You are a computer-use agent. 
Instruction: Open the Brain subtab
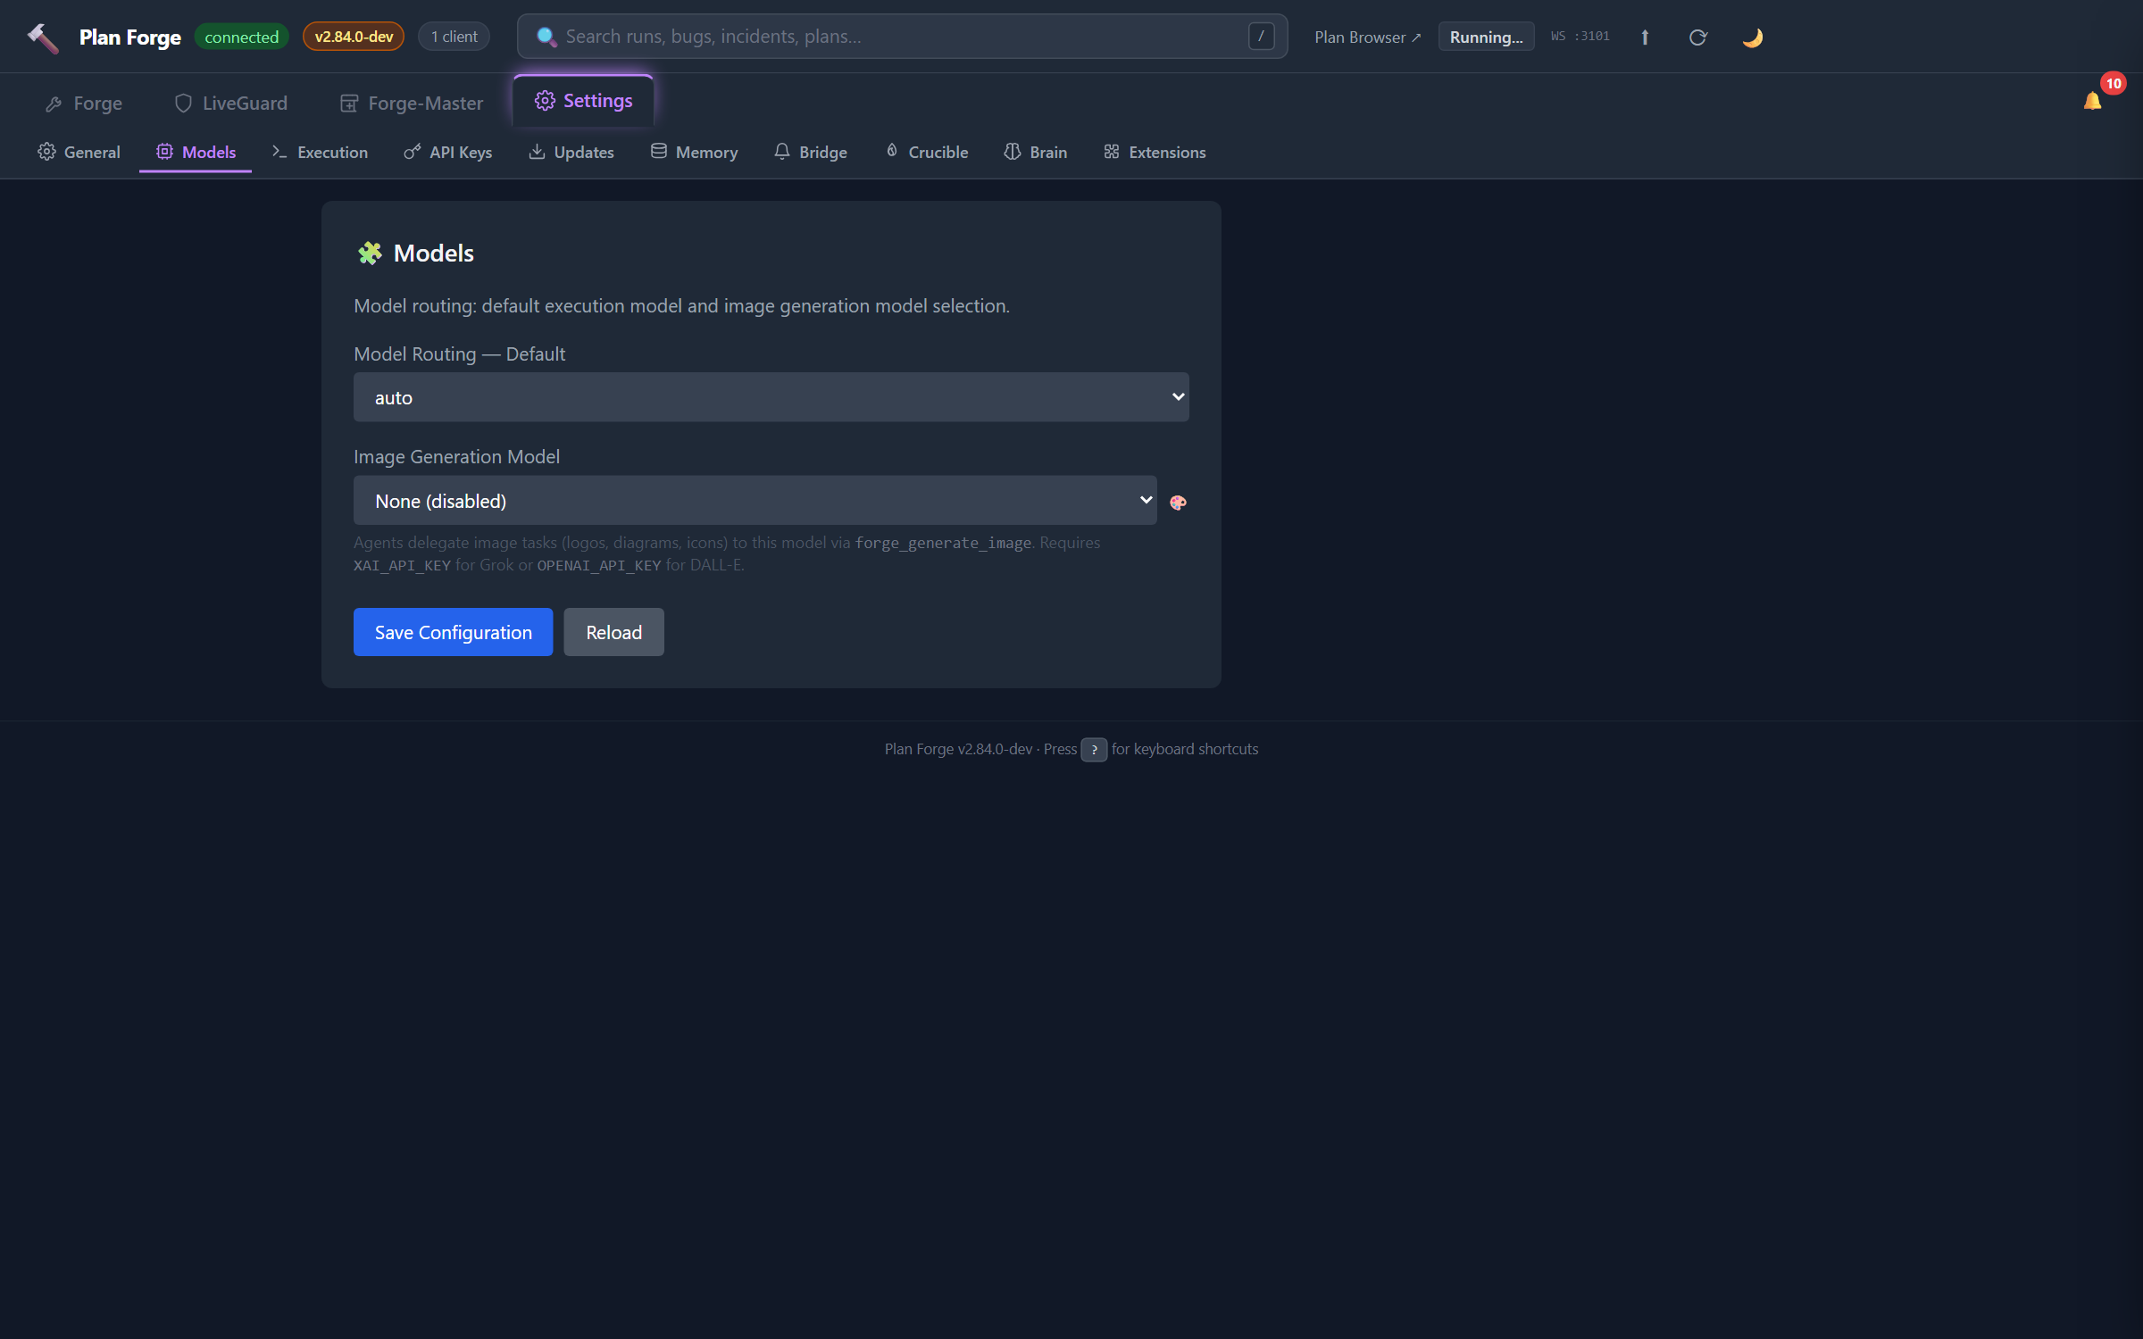tap(1036, 153)
